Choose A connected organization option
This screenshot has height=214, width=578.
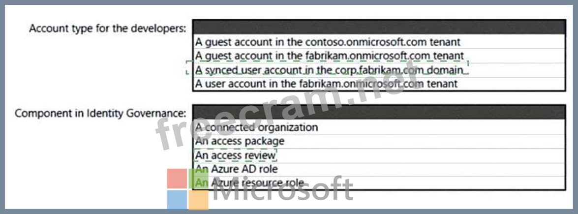tap(256, 127)
